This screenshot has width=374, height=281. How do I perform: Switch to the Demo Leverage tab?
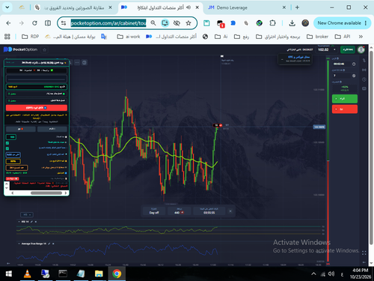click(x=245, y=7)
